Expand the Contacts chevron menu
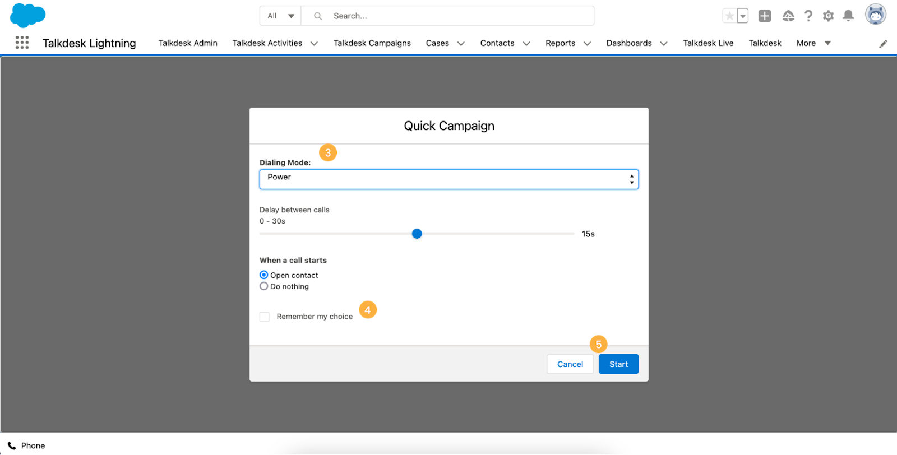This screenshot has width=897, height=455. click(x=526, y=44)
